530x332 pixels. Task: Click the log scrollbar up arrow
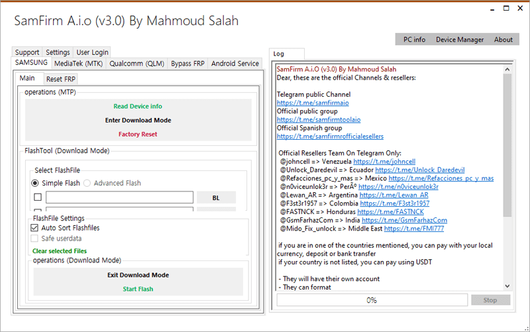[507, 70]
